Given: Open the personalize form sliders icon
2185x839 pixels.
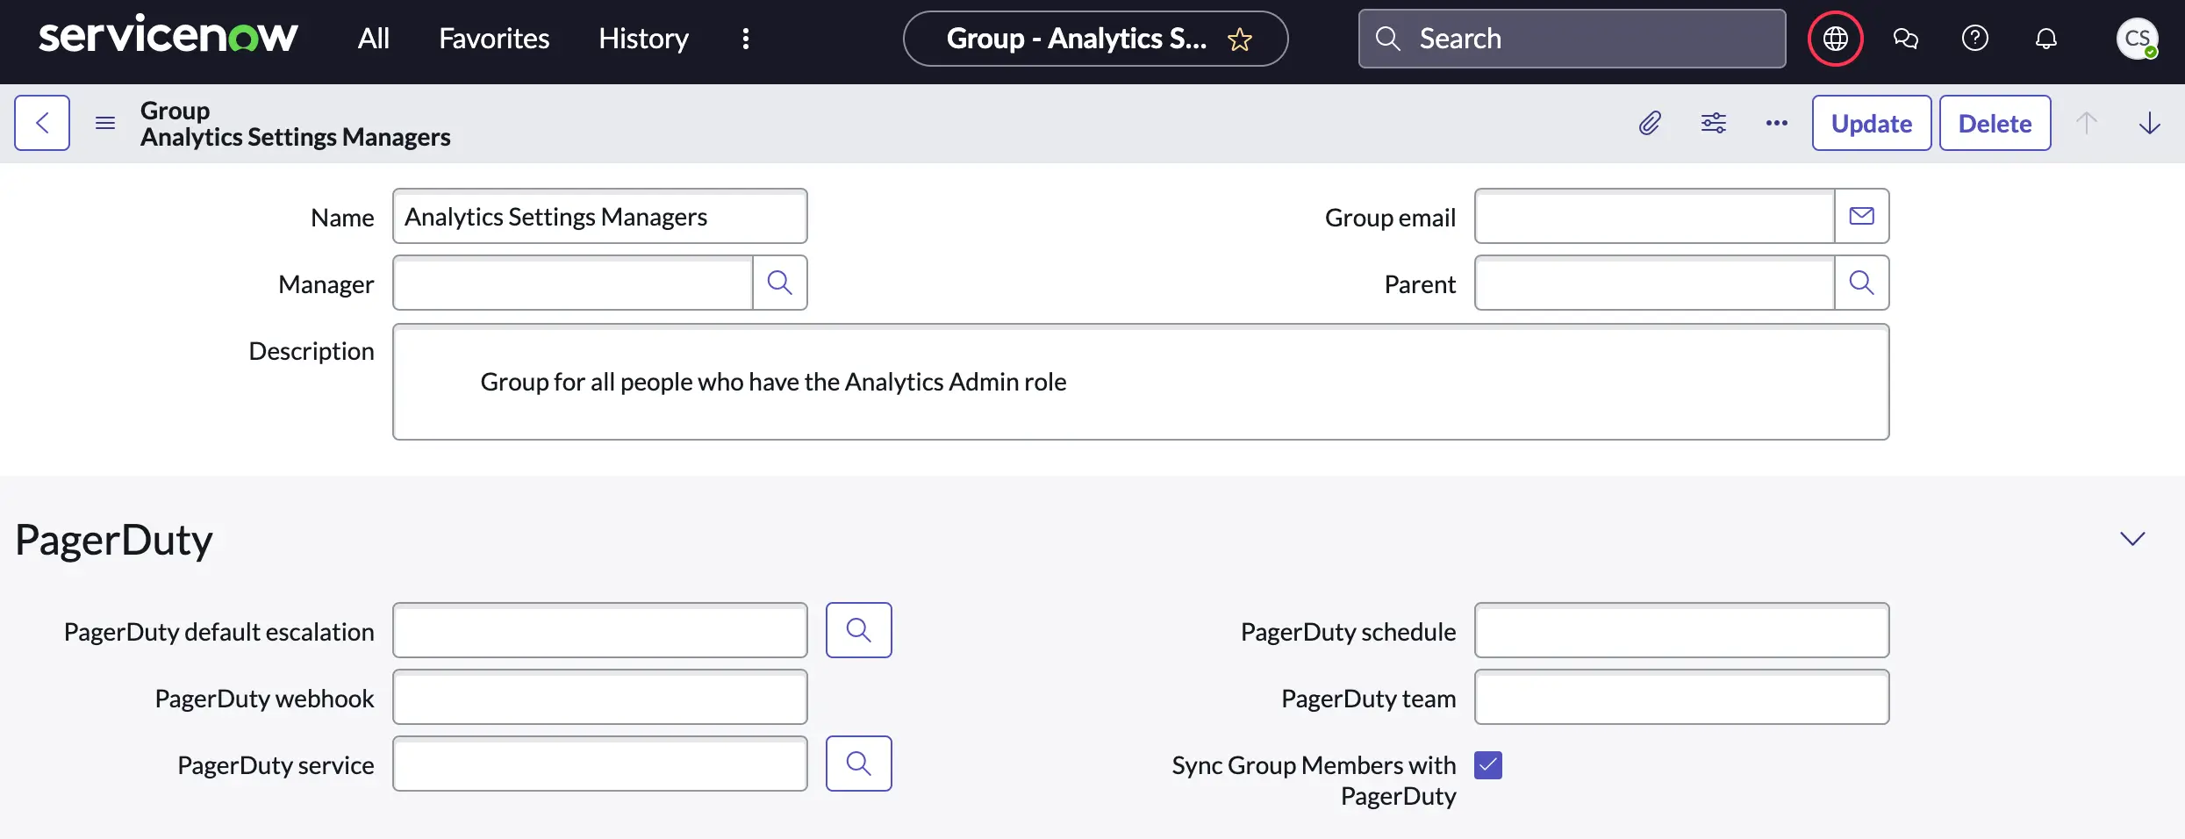Looking at the screenshot, I should pos(1713,123).
